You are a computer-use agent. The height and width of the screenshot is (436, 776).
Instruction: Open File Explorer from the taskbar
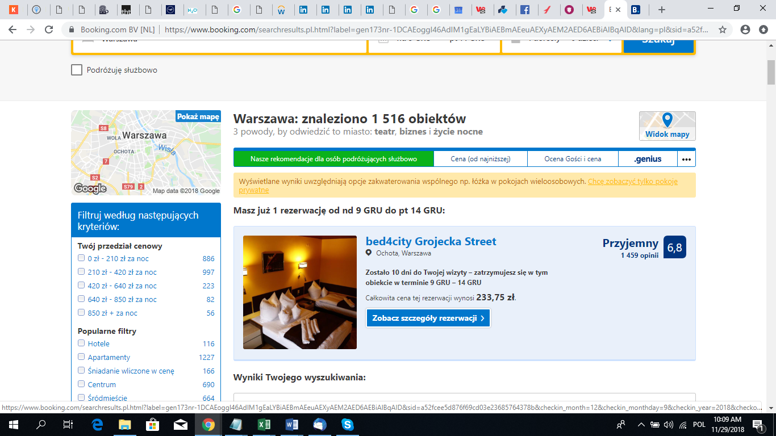point(124,425)
